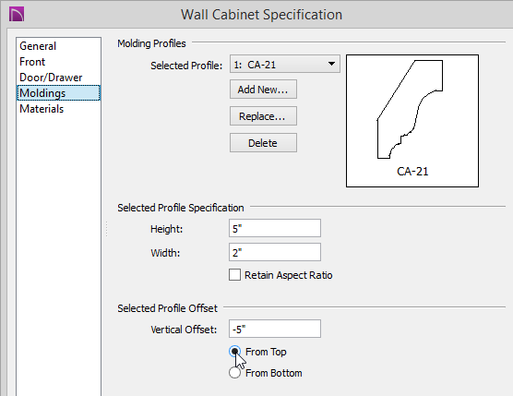Image resolution: width=513 pixels, height=396 pixels.
Task: Open the General panel
Action: pos(38,46)
